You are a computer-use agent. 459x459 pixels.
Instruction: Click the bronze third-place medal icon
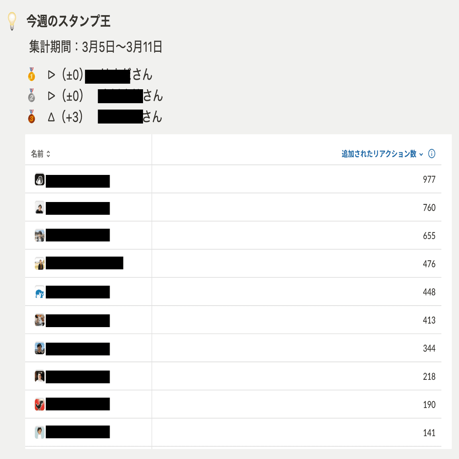point(31,117)
